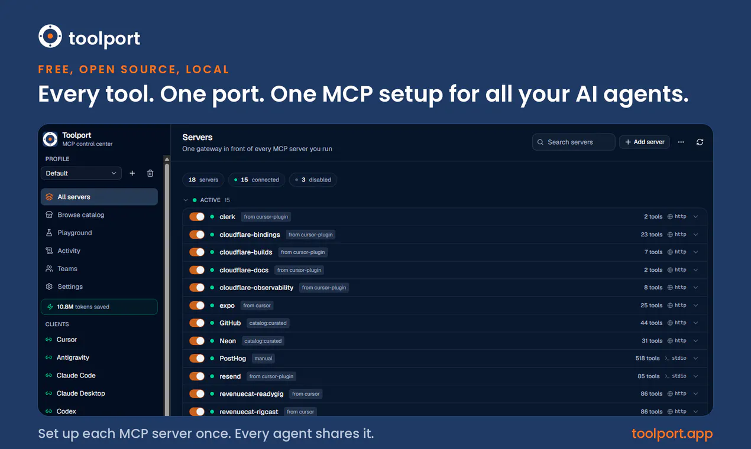Image resolution: width=751 pixels, height=449 pixels.
Task: Click the catalog:curated tag on Neon
Action: coord(263,341)
